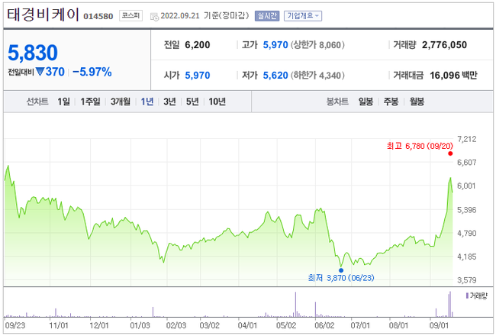Screen dimensions: 496x336
Task: Click the down triangle next to 370
Action: coord(40,72)
